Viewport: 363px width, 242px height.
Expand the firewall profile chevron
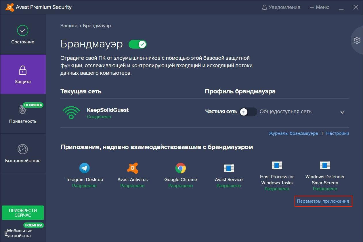pos(342,112)
